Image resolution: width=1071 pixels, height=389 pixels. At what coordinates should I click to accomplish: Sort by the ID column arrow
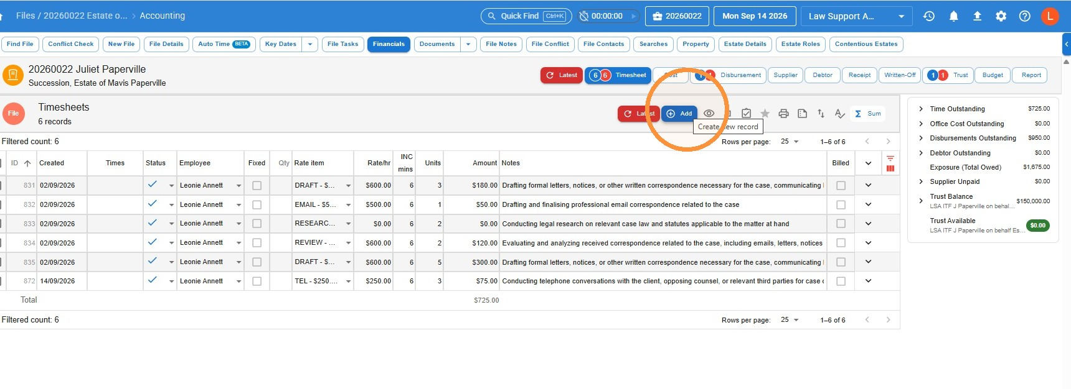[x=27, y=163]
